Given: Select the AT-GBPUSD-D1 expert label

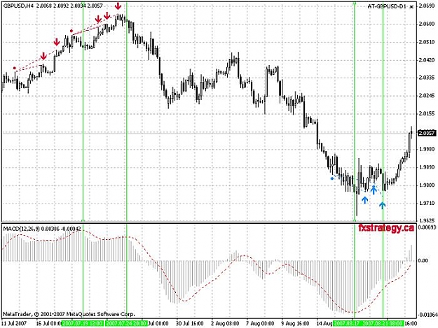Looking at the screenshot, I should [387, 6].
